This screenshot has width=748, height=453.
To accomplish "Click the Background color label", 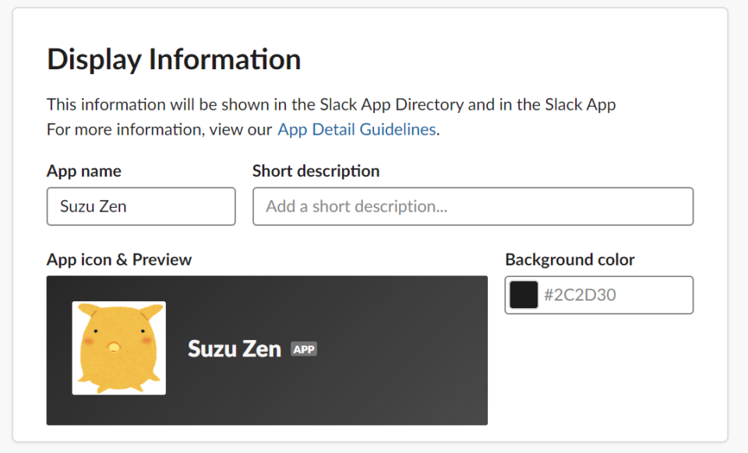I will 570,259.
